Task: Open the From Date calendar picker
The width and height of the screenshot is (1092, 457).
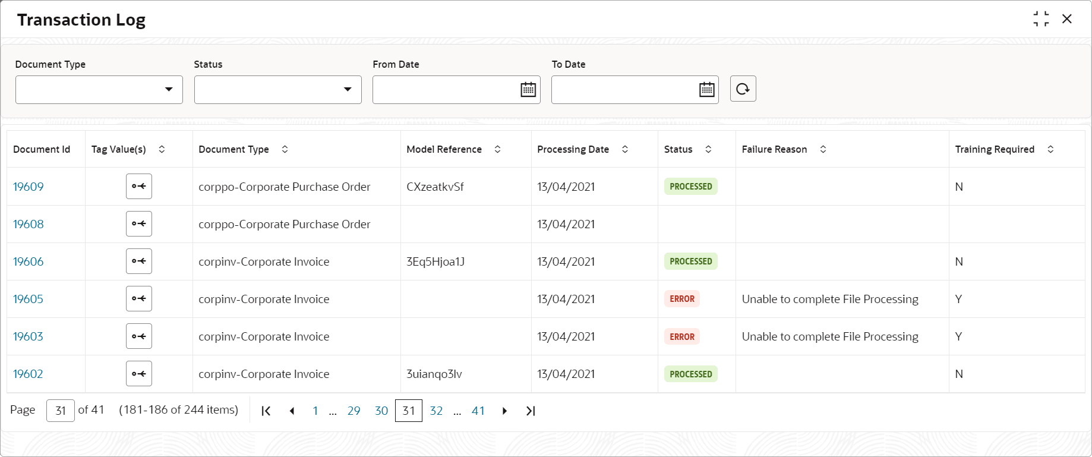Action: pos(528,90)
